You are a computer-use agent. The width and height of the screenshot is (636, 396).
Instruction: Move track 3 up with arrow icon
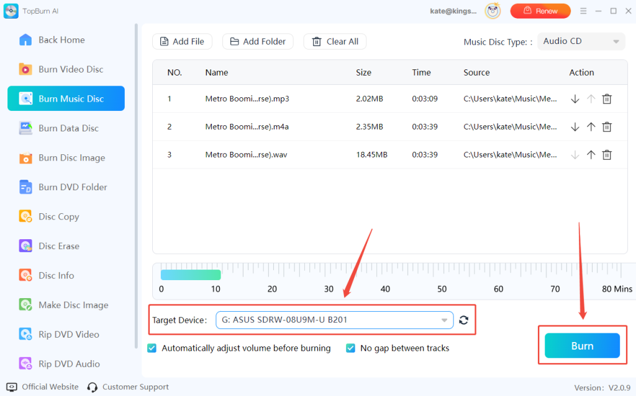(591, 155)
